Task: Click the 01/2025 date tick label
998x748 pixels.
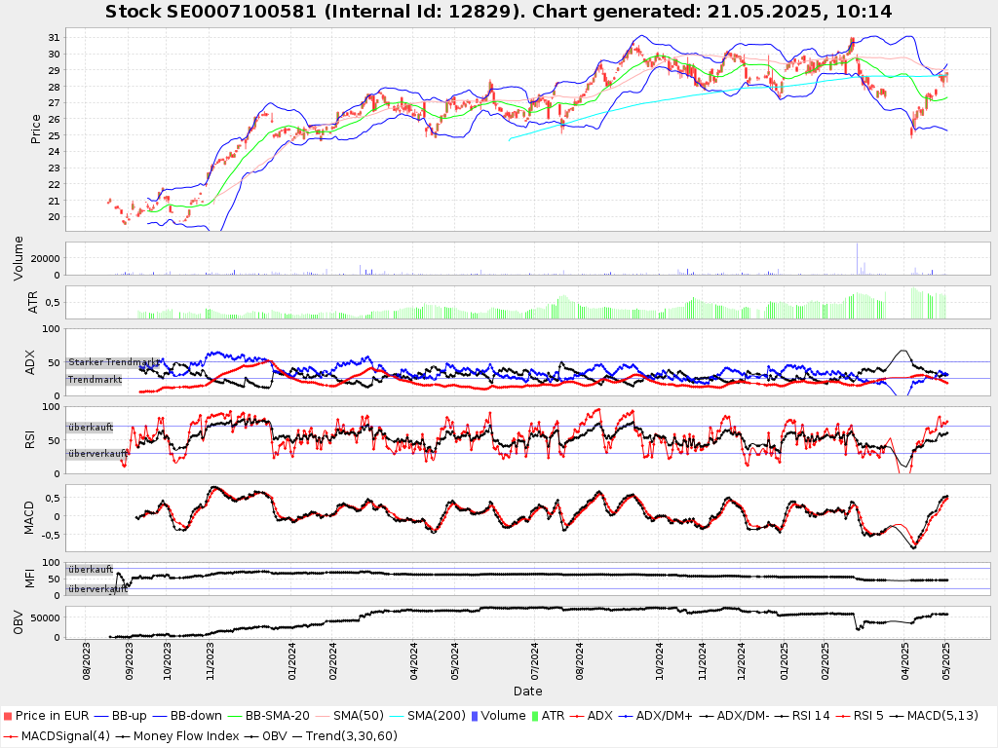Action: tap(785, 661)
